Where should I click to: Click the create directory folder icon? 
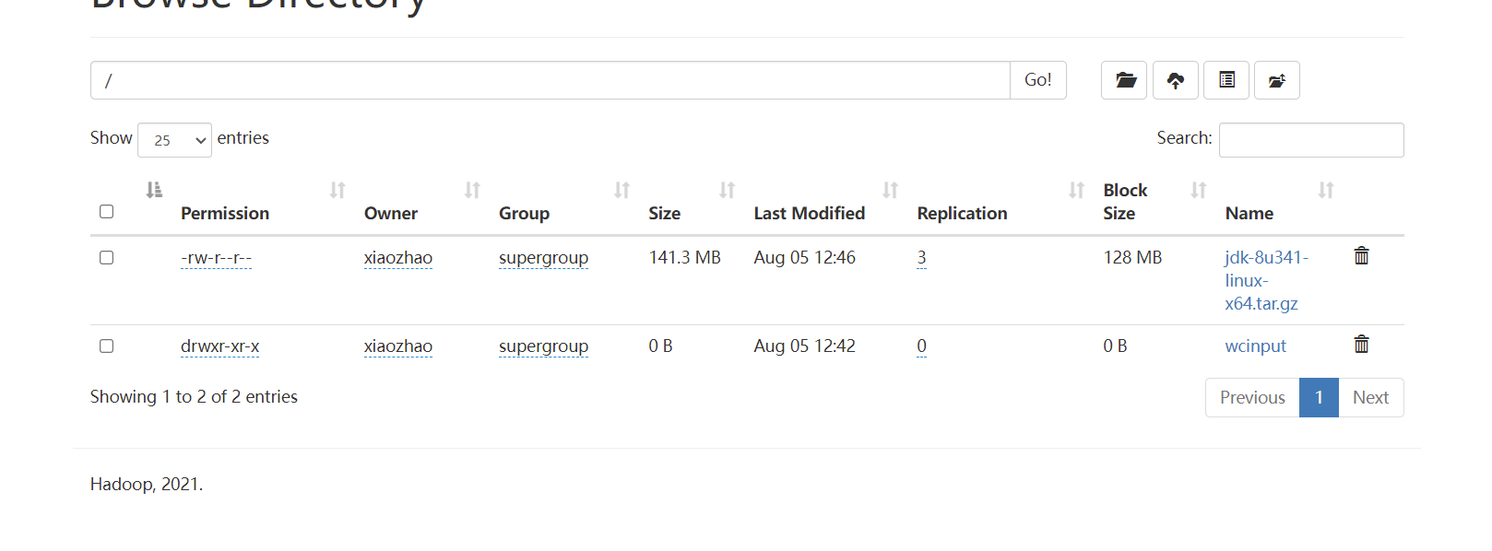pyautogui.click(x=1124, y=80)
